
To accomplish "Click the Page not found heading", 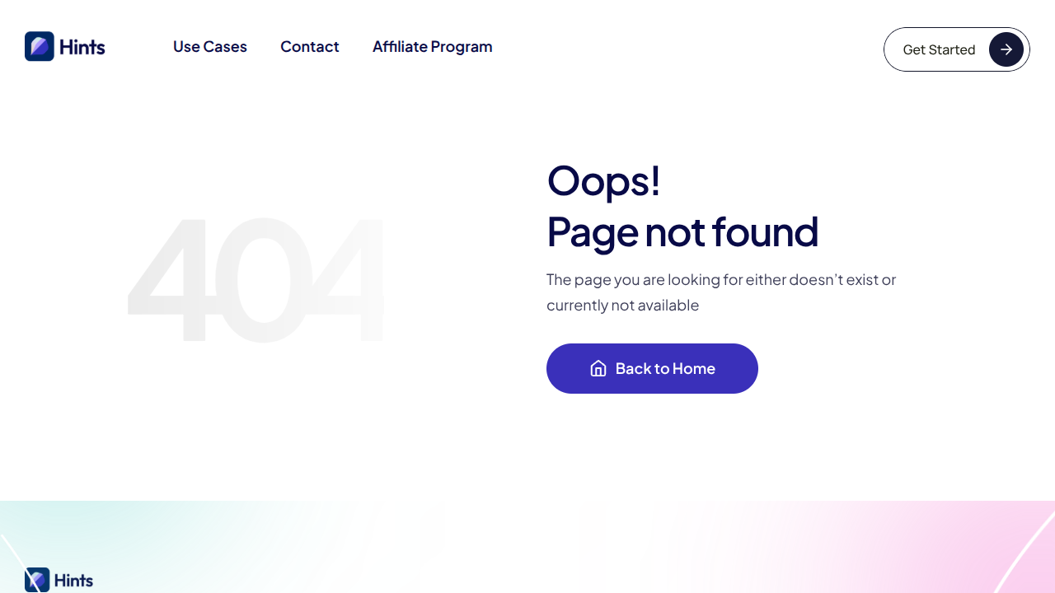I will coord(682,231).
